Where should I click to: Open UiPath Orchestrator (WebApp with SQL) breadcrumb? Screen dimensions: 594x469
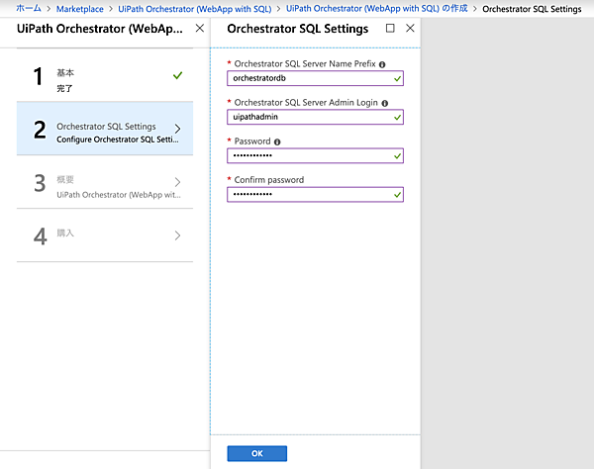[x=194, y=8]
